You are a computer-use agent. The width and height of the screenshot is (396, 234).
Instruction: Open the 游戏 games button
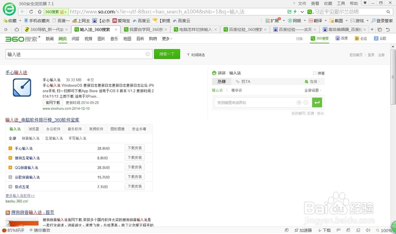(x=357, y=21)
